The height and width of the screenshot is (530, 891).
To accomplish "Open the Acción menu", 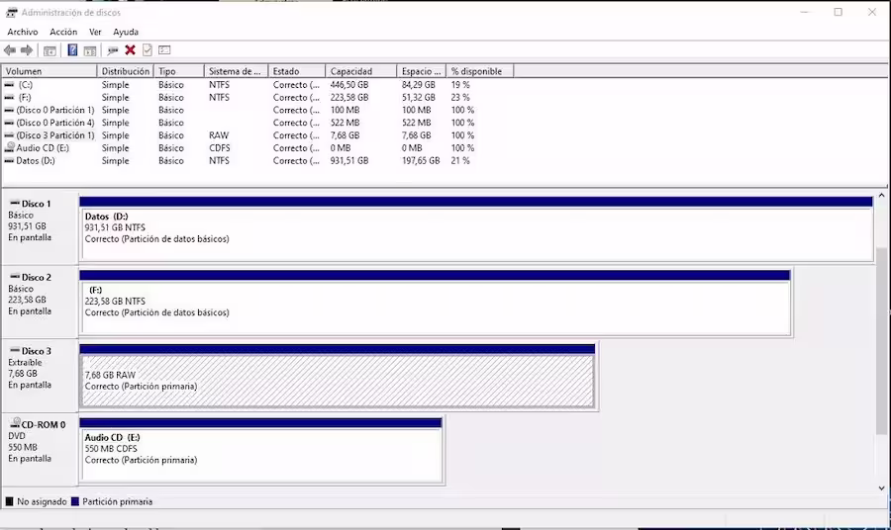I will click(x=63, y=32).
